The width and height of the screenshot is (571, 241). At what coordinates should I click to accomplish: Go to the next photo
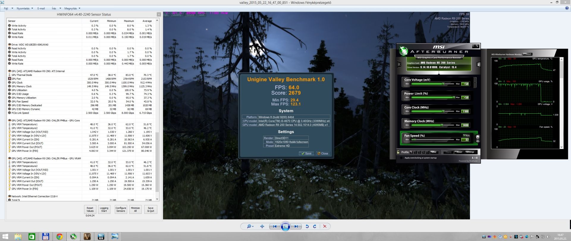(296, 226)
